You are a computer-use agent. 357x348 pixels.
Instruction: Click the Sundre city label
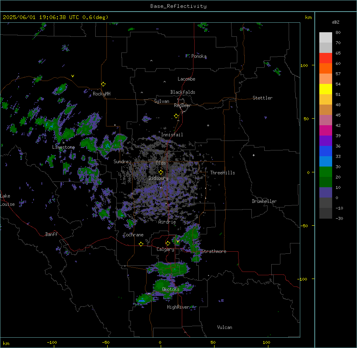(x=121, y=162)
